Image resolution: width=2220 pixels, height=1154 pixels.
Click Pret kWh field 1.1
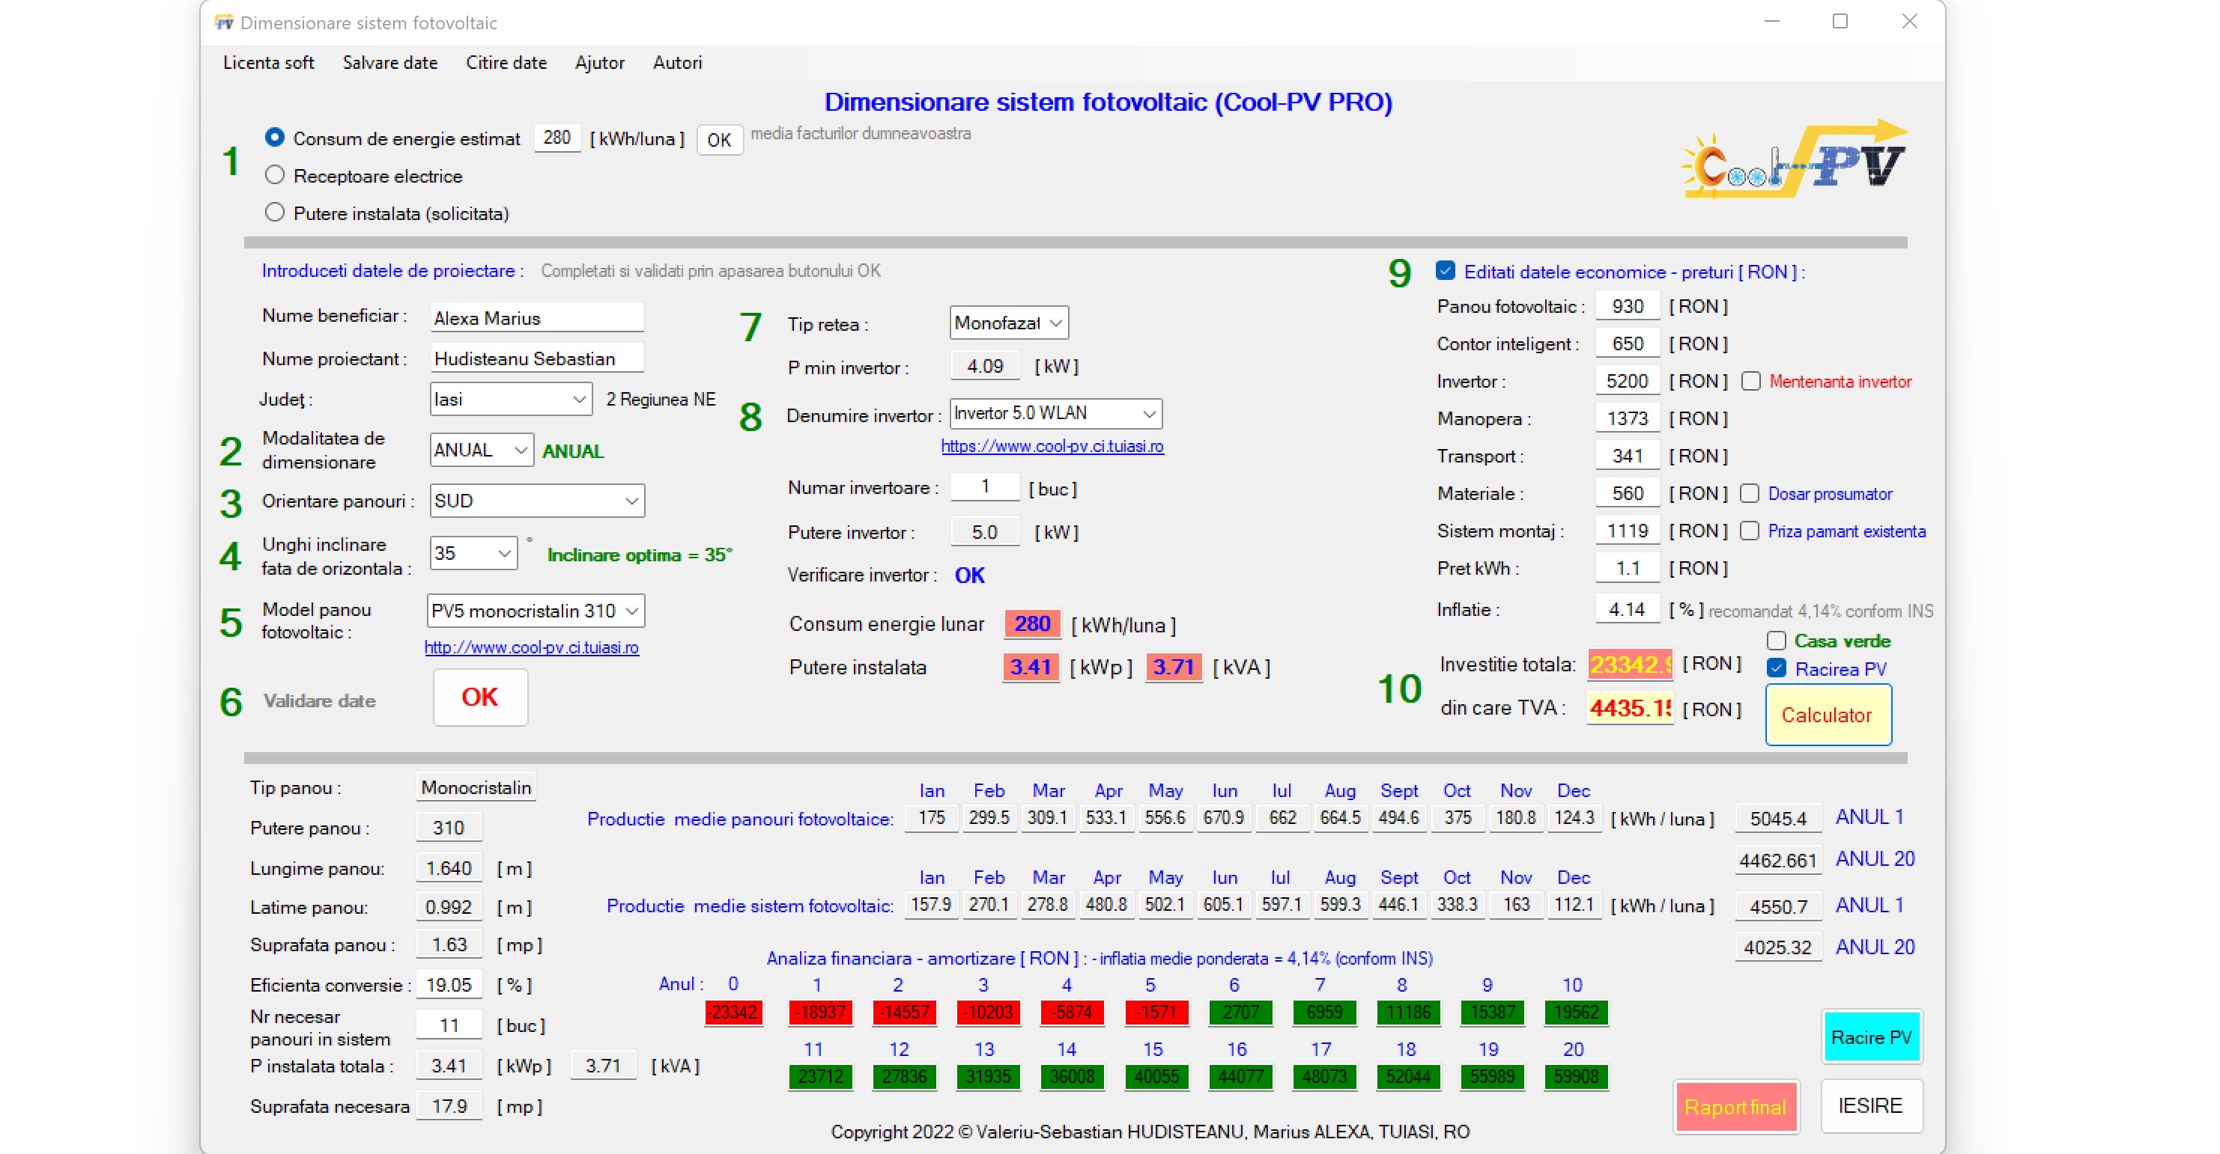coord(1627,568)
